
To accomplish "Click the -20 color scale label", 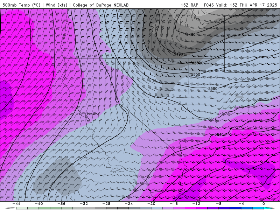I will point(151,204).
